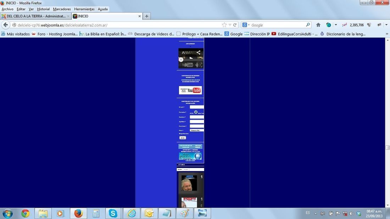Switch to DEL CIELO A LA TIERRA tab
Image resolution: width=390 pixels, height=219 pixels.
pyautogui.click(x=35, y=16)
